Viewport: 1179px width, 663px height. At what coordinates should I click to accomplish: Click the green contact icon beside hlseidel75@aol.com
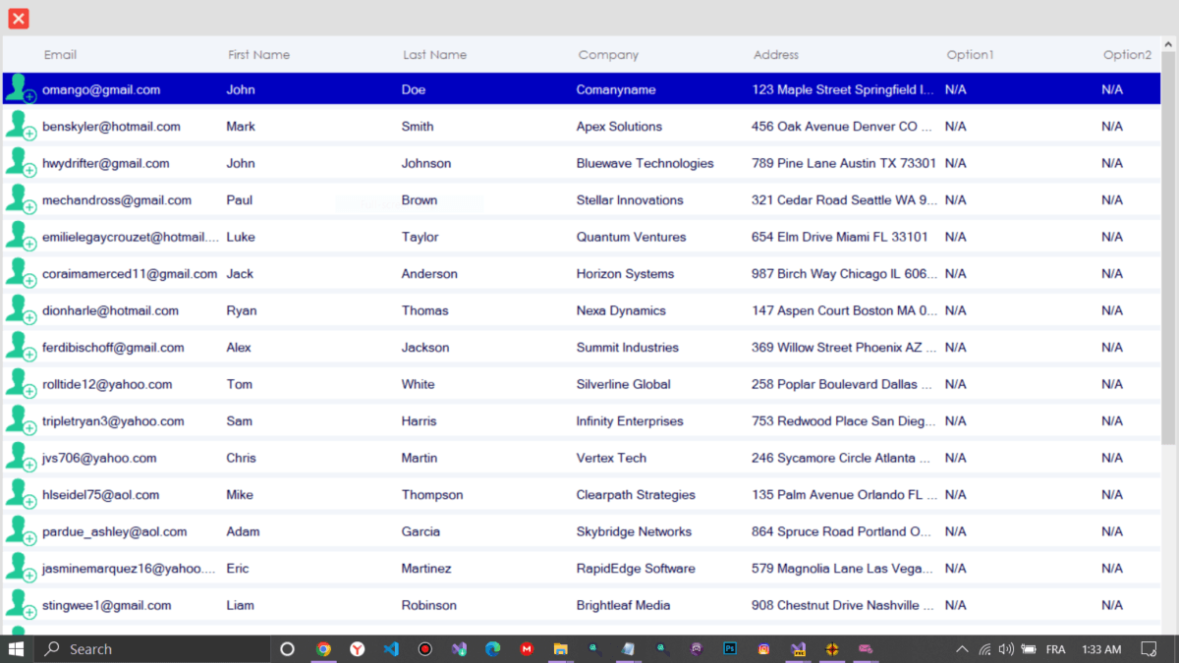[x=21, y=494]
